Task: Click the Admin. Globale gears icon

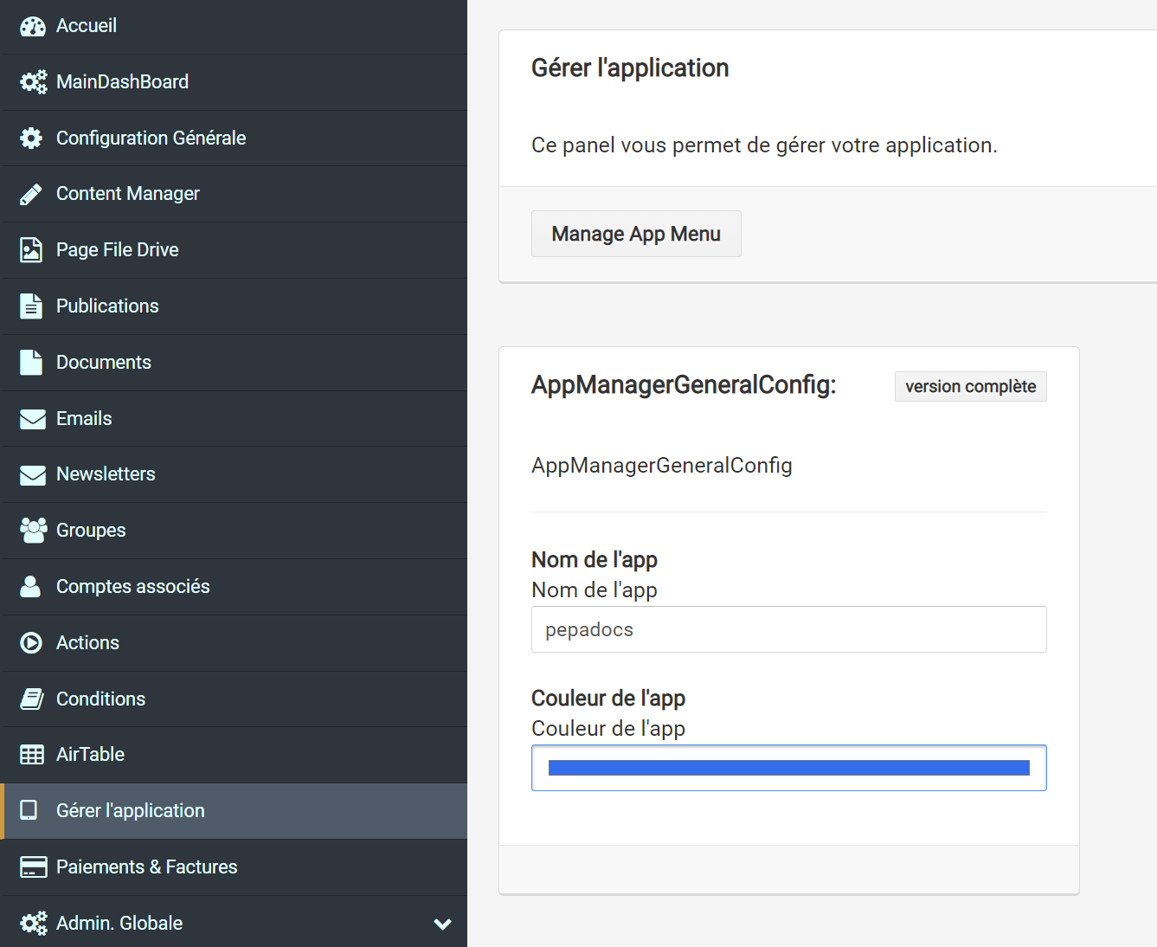Action: coord(33,924)
